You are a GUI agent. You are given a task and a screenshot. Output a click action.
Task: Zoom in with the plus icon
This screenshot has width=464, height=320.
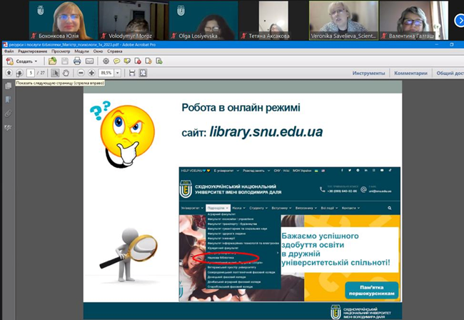tap(92, 73)
